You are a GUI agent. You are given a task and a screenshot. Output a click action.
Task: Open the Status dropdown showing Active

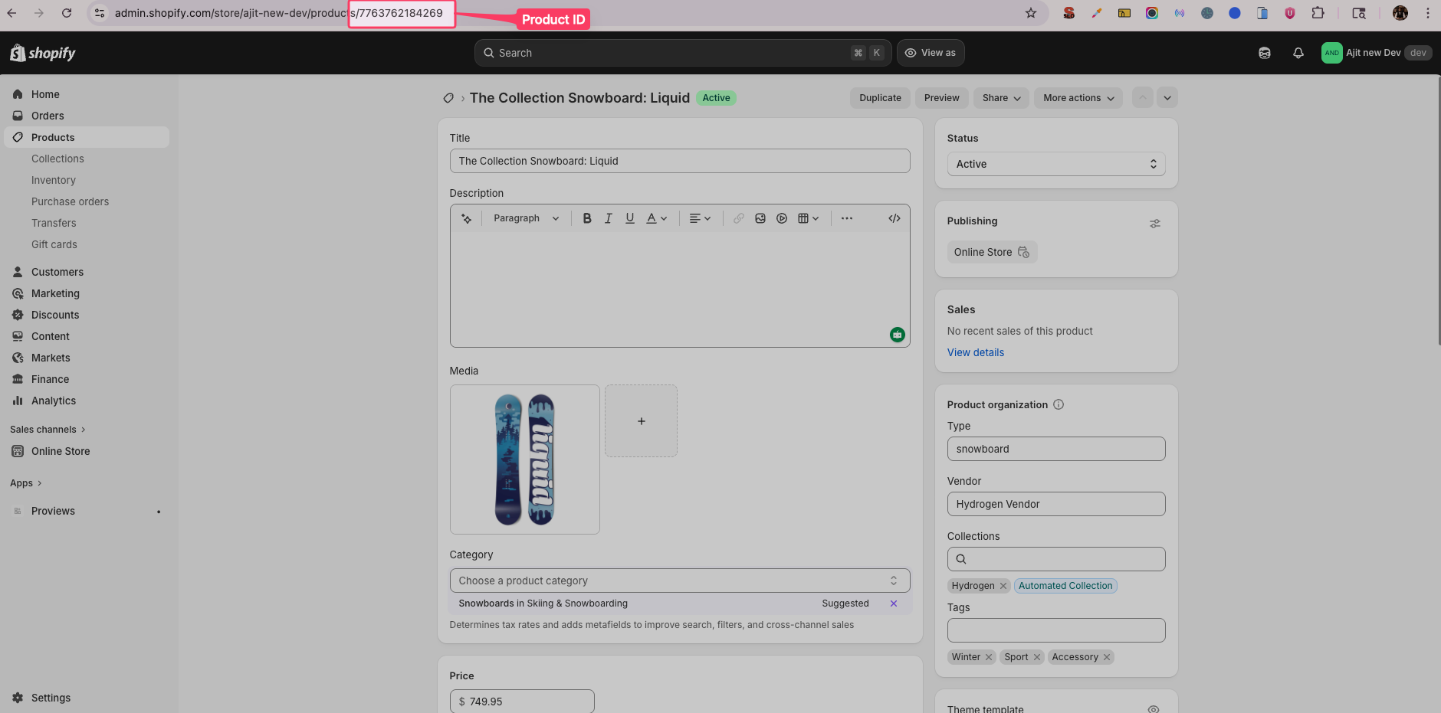tap(1055, 163)
